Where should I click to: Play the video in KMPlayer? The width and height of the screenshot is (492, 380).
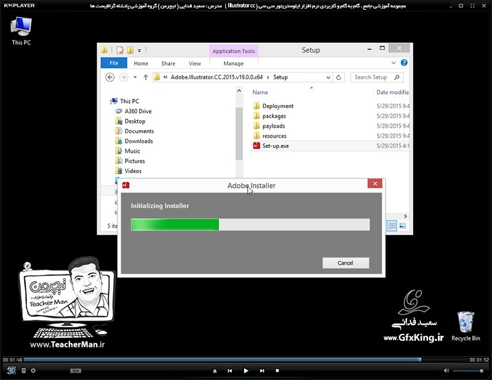tap(246, 371)
